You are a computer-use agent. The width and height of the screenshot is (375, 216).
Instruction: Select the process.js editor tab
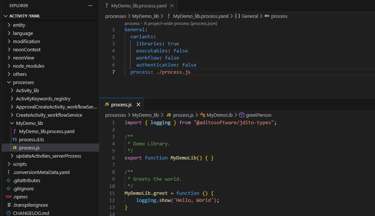[x=122, y=104]
